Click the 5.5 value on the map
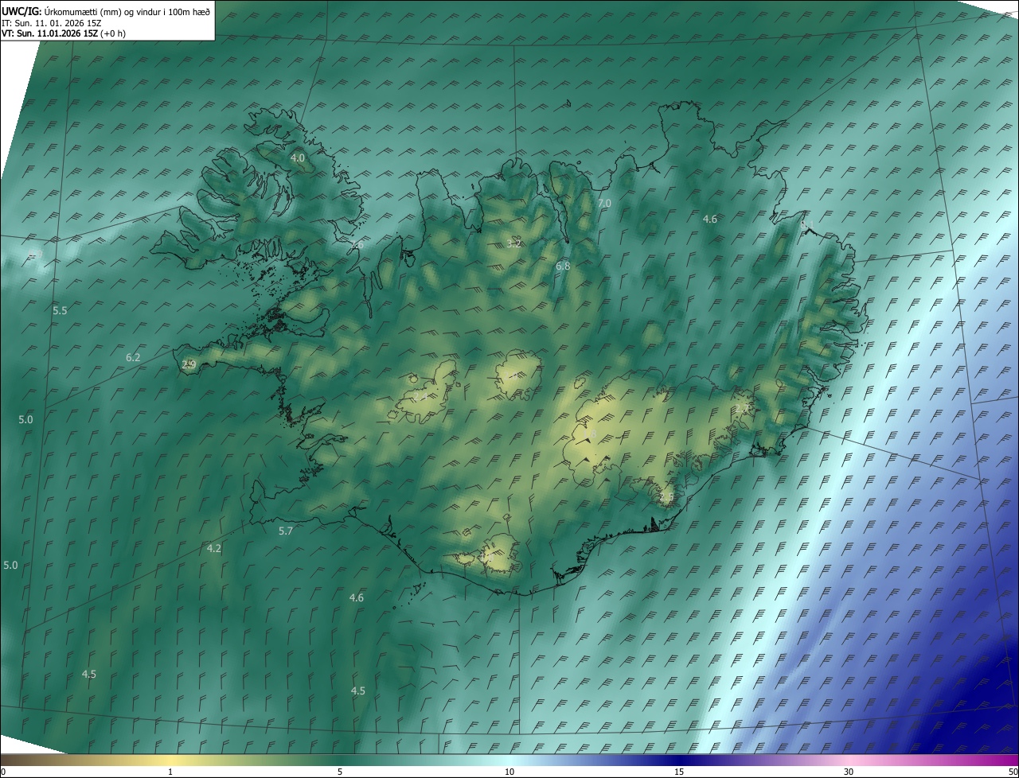This screenshot has height=778, width=1019. pos(60,311)
